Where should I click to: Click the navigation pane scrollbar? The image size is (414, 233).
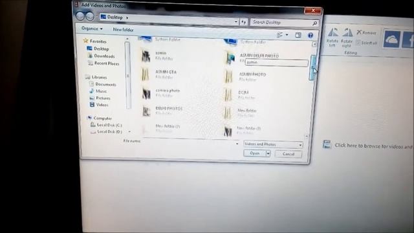click(x=128, y=75)
